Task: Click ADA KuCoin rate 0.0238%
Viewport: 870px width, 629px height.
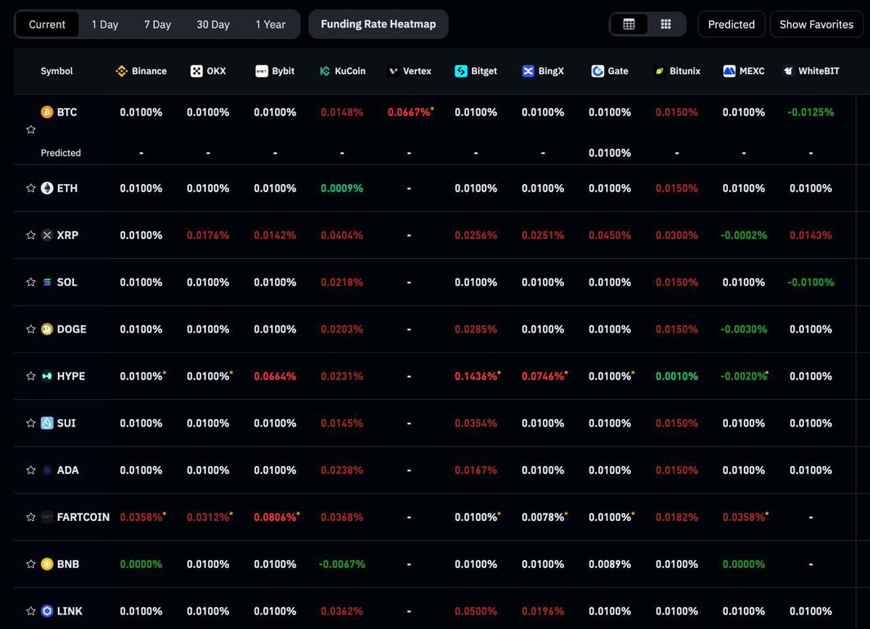Action: pyautogui.click(x=342, y=470)
